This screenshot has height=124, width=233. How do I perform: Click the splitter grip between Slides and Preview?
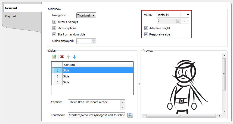(x=139, y=84)
